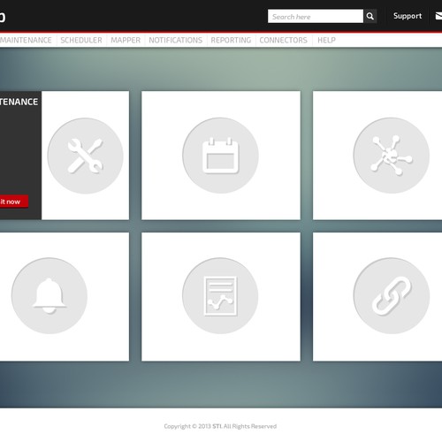Click the Support link in header
This screenshot has height=442, width=442.
pyautogui.click(x=408, y=16)
